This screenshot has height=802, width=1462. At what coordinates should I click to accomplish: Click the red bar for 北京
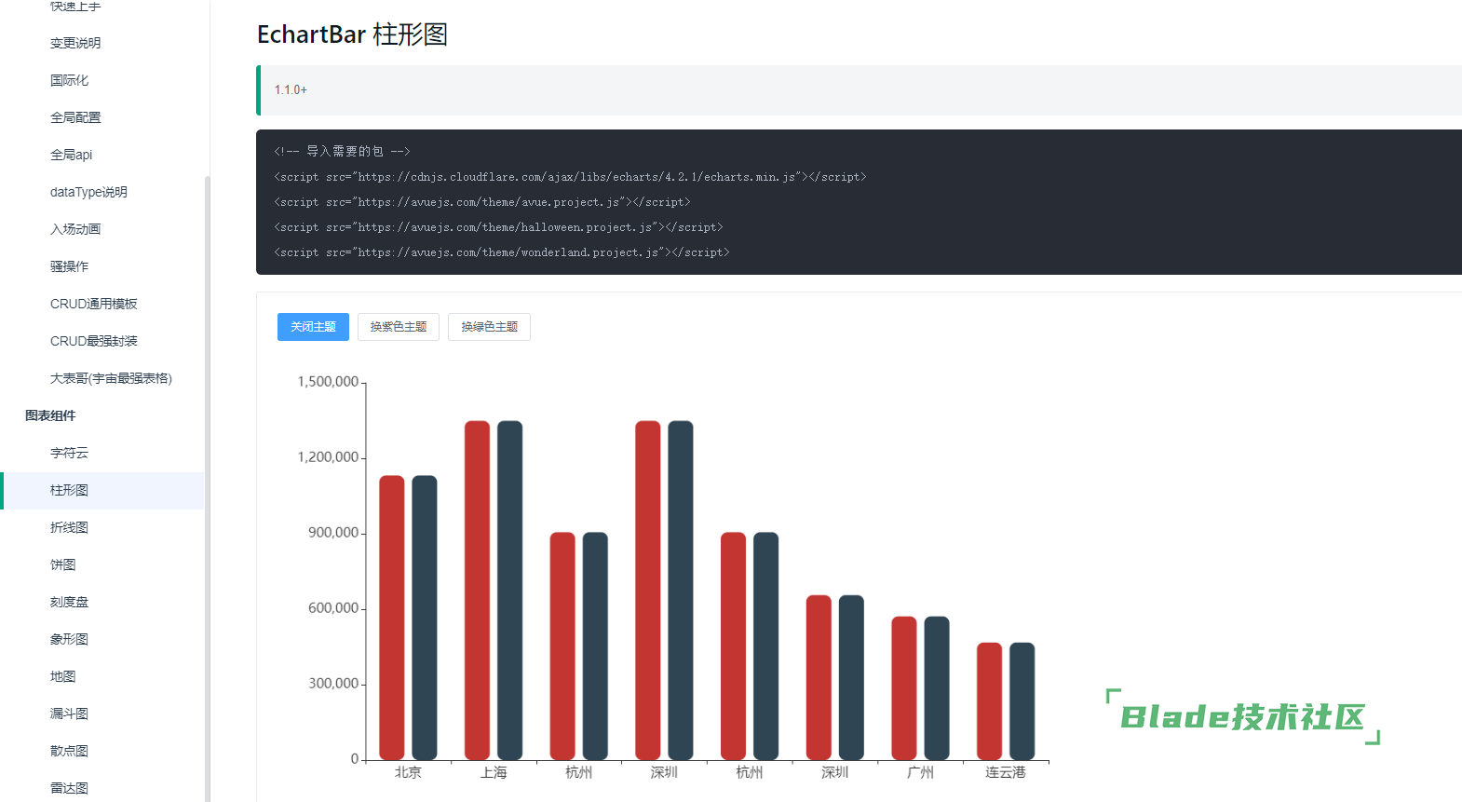click(392, 618)
